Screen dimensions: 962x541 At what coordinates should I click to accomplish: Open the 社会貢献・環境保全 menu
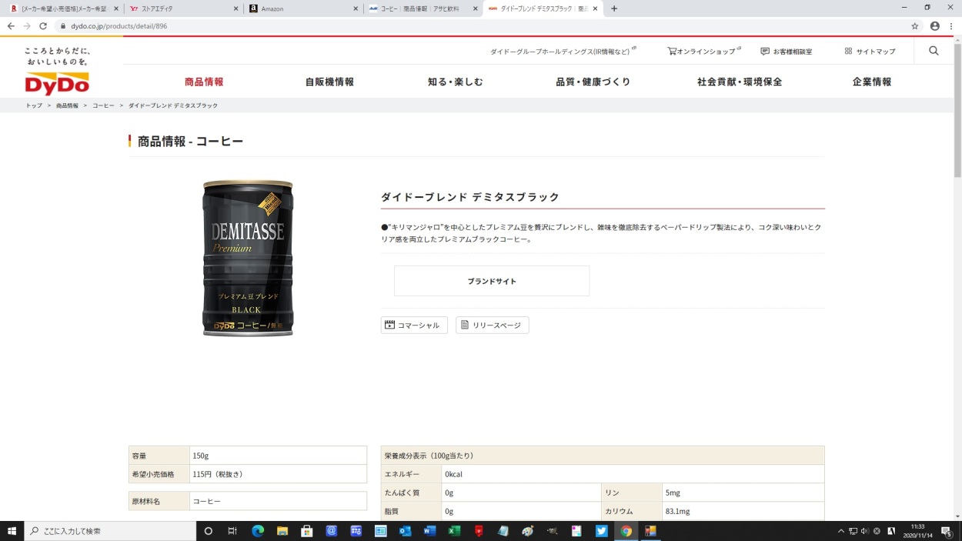(740, 82)
